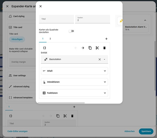Click the background dialog vertical scrollbar

pos(155,66)
